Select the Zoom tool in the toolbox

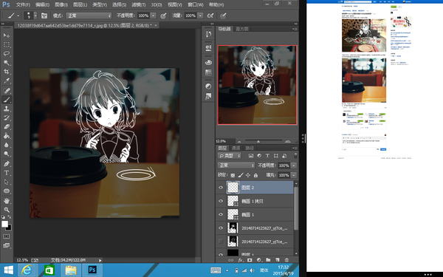click(x=6, y=210)
